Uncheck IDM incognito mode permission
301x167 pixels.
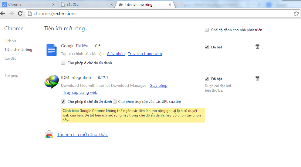(63, 102)
